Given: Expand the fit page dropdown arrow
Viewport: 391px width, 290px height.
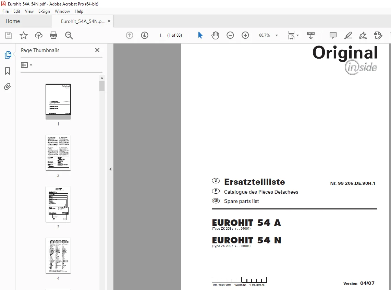Looking at the screenshot, I should [x=297, y=35].
